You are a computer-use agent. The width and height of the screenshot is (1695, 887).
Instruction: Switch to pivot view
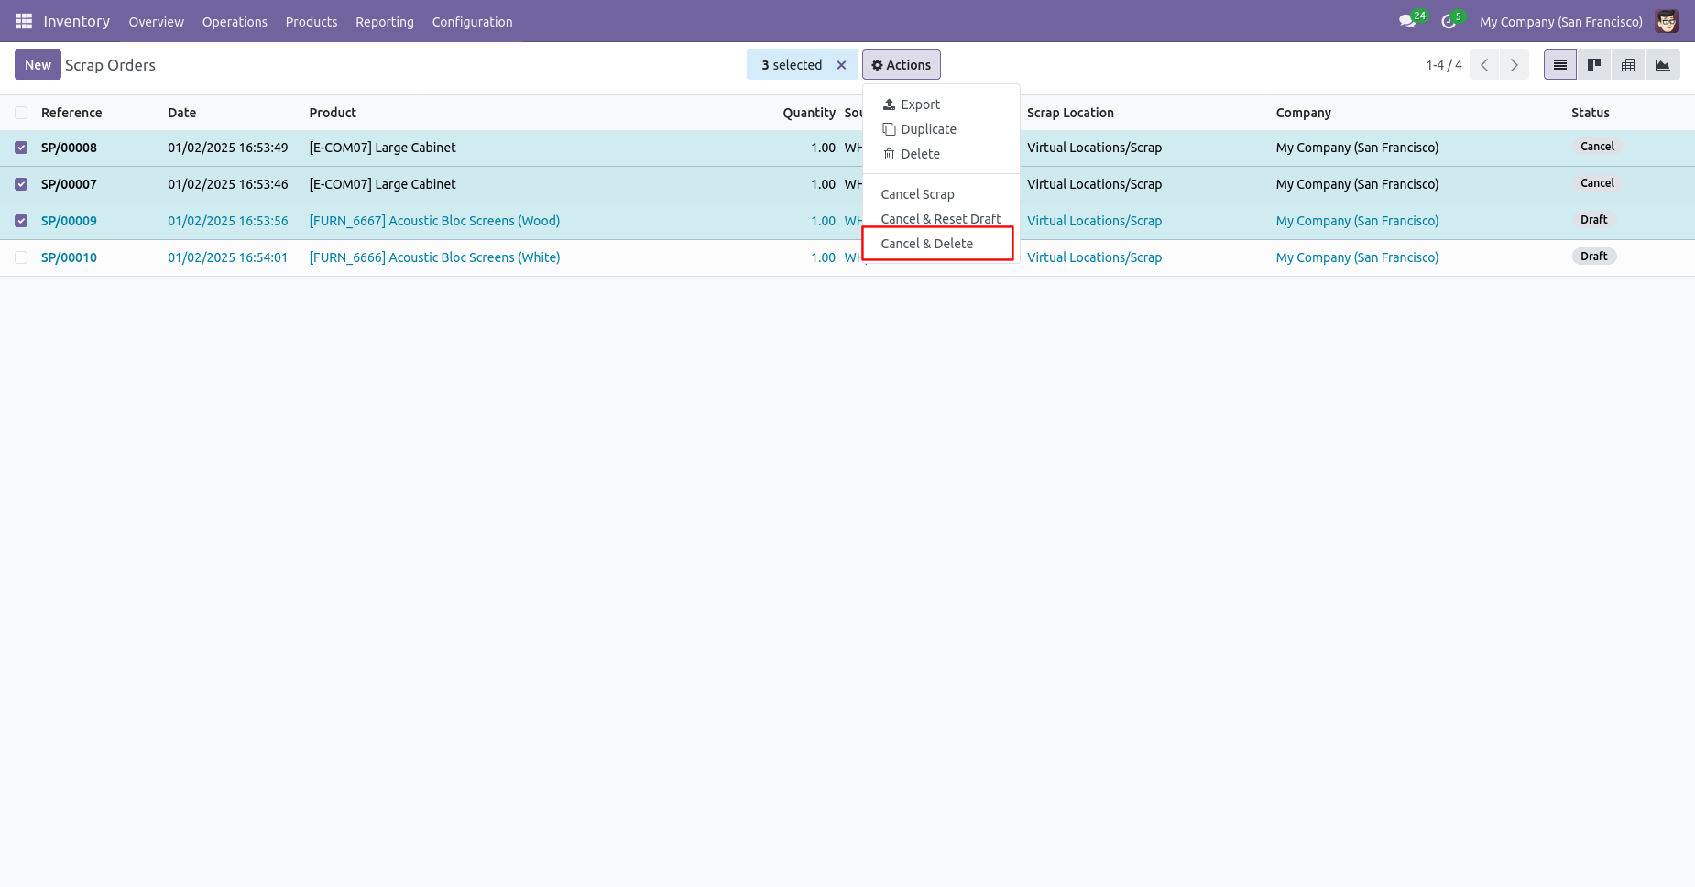tap(1628, 65)
